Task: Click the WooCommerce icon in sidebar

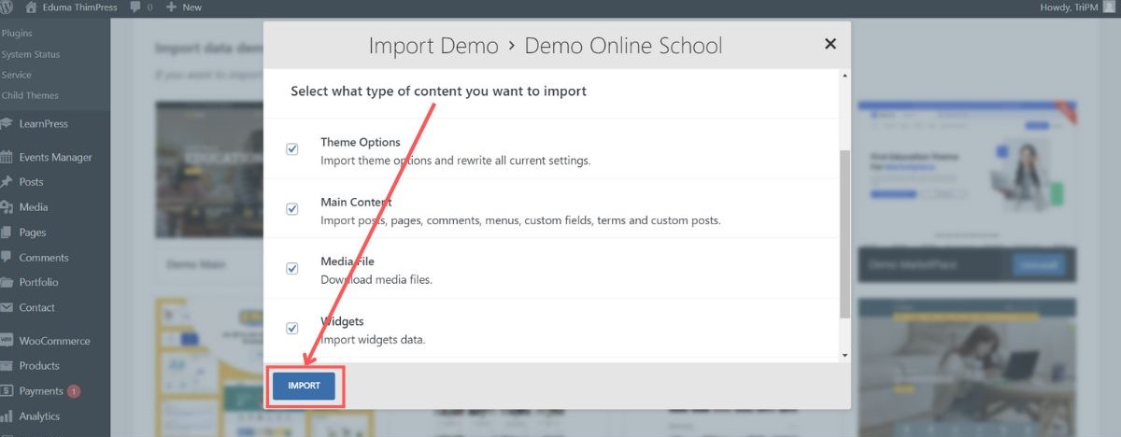Action: [x=7, y=341]
